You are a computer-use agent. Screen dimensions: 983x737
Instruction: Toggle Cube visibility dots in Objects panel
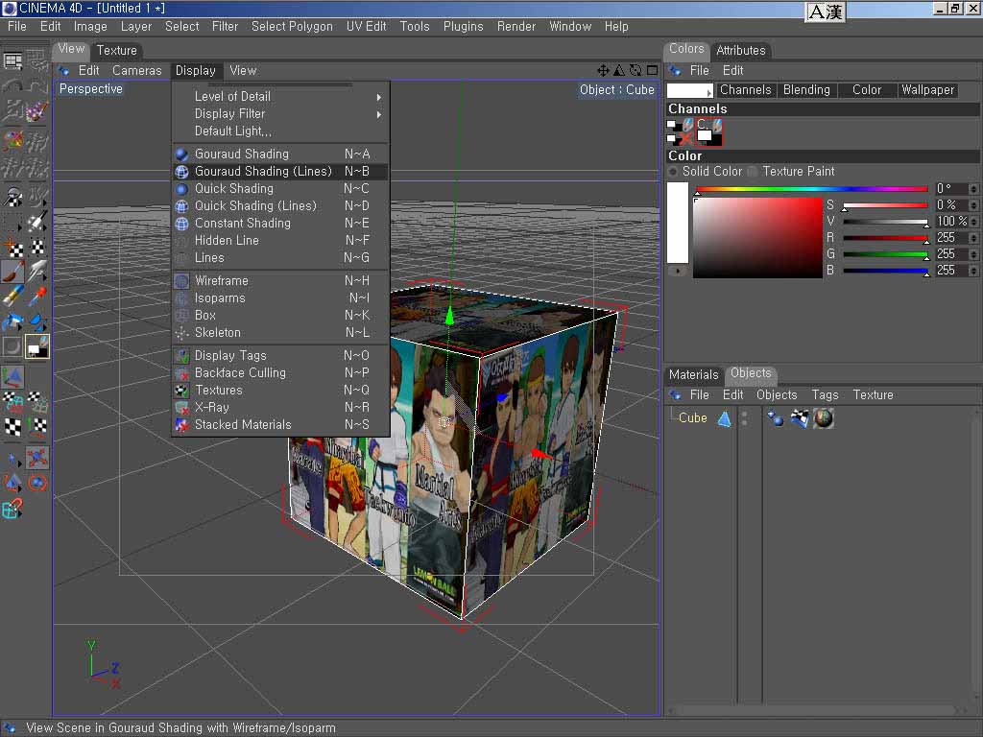coord(744,418)
